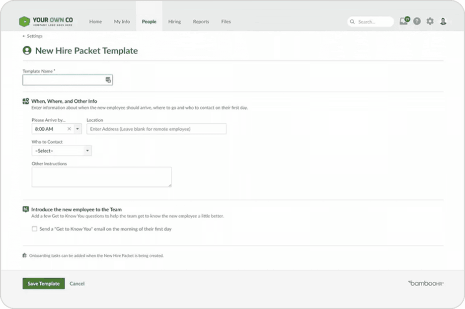Open the Who to Contact dropdown
The height and width of the screenshot is (309, 465).
click(61, 151)
